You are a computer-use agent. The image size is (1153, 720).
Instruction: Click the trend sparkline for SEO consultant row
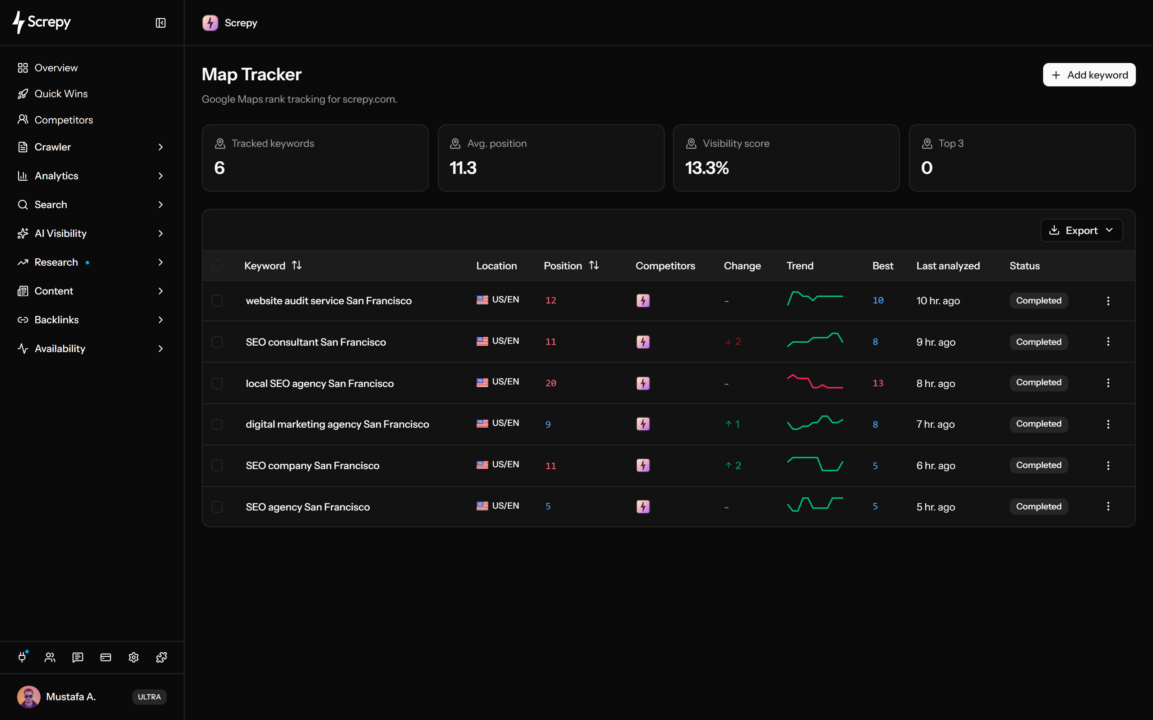(x=815, y=340)
